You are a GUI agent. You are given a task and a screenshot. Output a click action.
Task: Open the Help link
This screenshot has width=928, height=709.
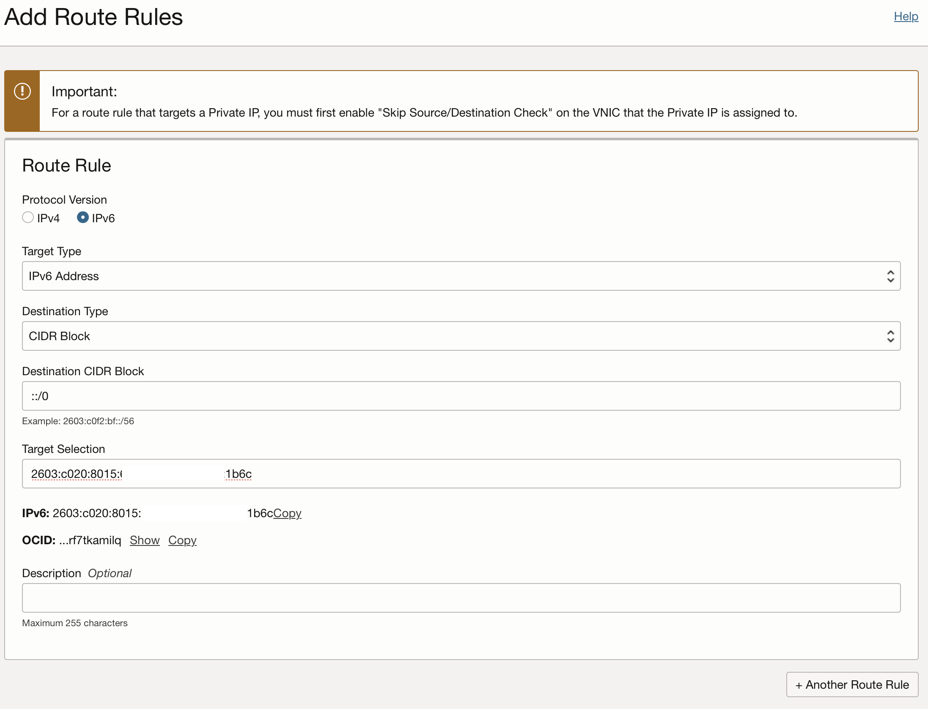pos(906,16)
